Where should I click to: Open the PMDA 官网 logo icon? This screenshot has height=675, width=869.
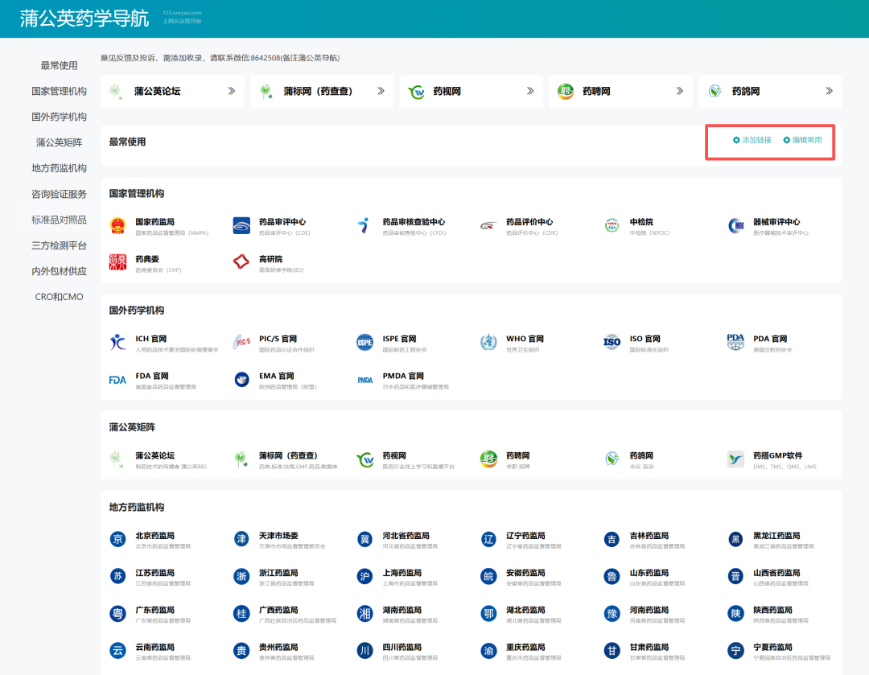(364, 380)
